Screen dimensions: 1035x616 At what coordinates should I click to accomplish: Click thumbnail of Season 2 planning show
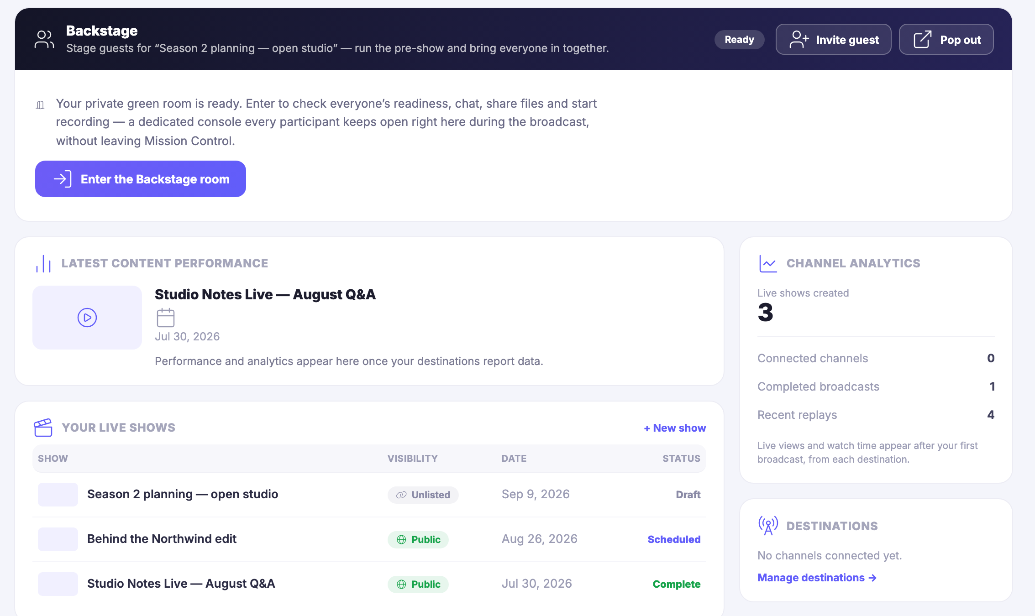(x=58, y=495)
